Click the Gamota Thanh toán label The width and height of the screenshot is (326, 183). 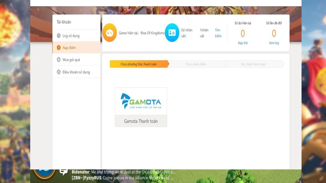(141, 121)
